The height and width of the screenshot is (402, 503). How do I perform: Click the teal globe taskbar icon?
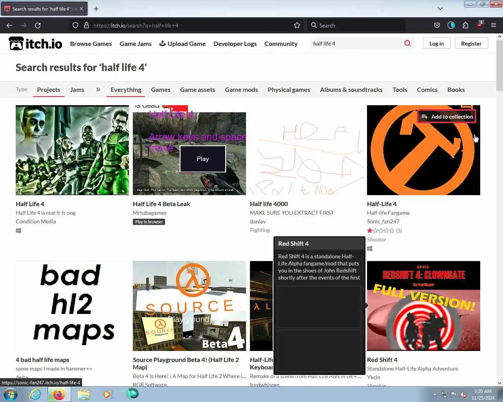(132, 394)
